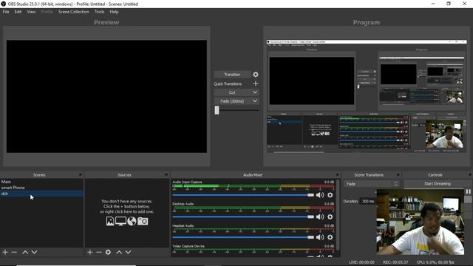The width and height of the screenshot is (473, 266).
Task: Add a new source with plus button
Action: [x=90, y=252]
